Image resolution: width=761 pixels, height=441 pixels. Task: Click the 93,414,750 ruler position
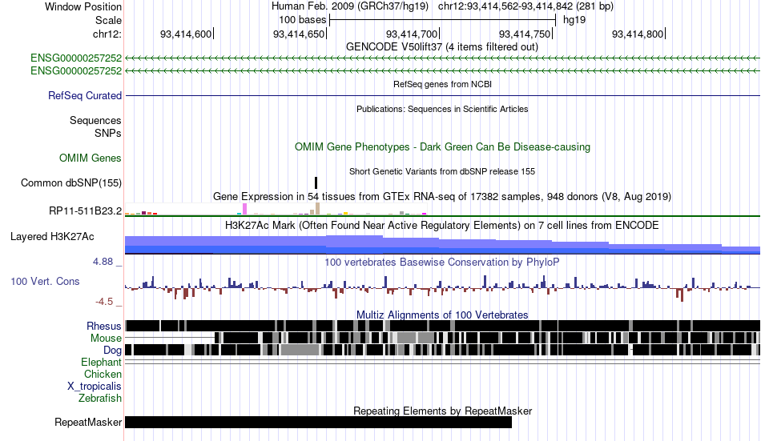(525, 34)
